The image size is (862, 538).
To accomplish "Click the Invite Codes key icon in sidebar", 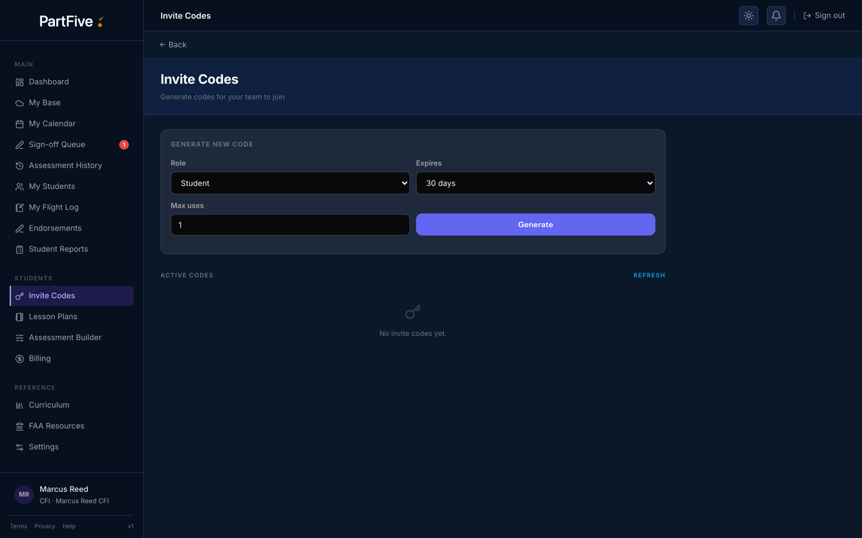I will coord(19,296).
